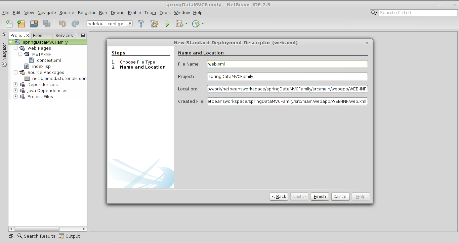Click the Projects panel horizontal scrollbar
Viewport: 459px width, 243px height.
(x=36, y=229)
